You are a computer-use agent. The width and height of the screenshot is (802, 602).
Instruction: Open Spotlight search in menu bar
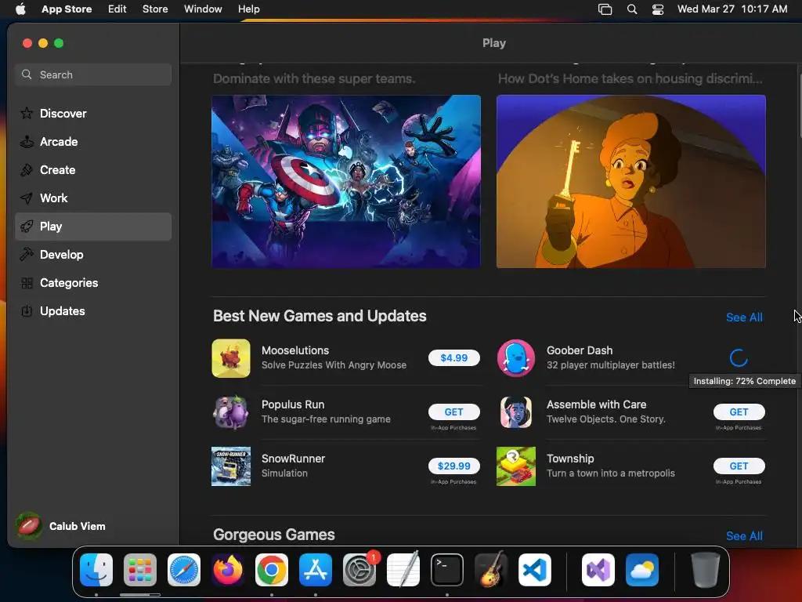pyautogui.click(x=632, y=9)
